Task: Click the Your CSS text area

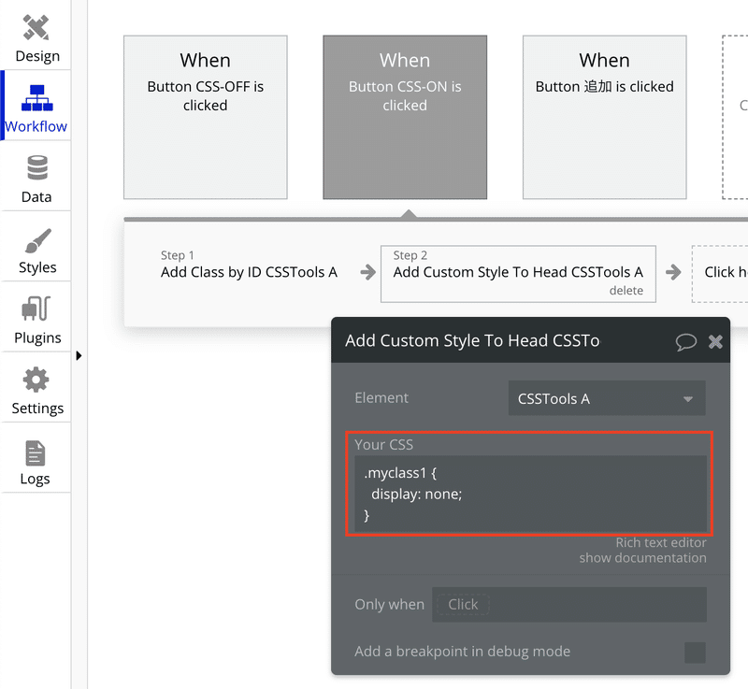Action: tap(530, 494)
